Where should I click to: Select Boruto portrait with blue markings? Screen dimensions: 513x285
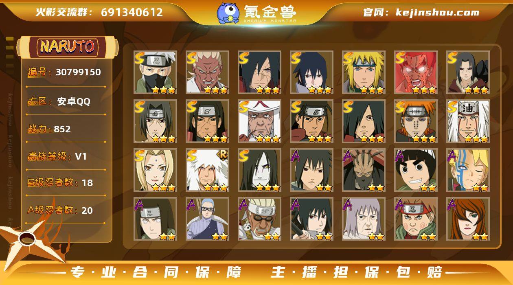(x=468, y=170)
